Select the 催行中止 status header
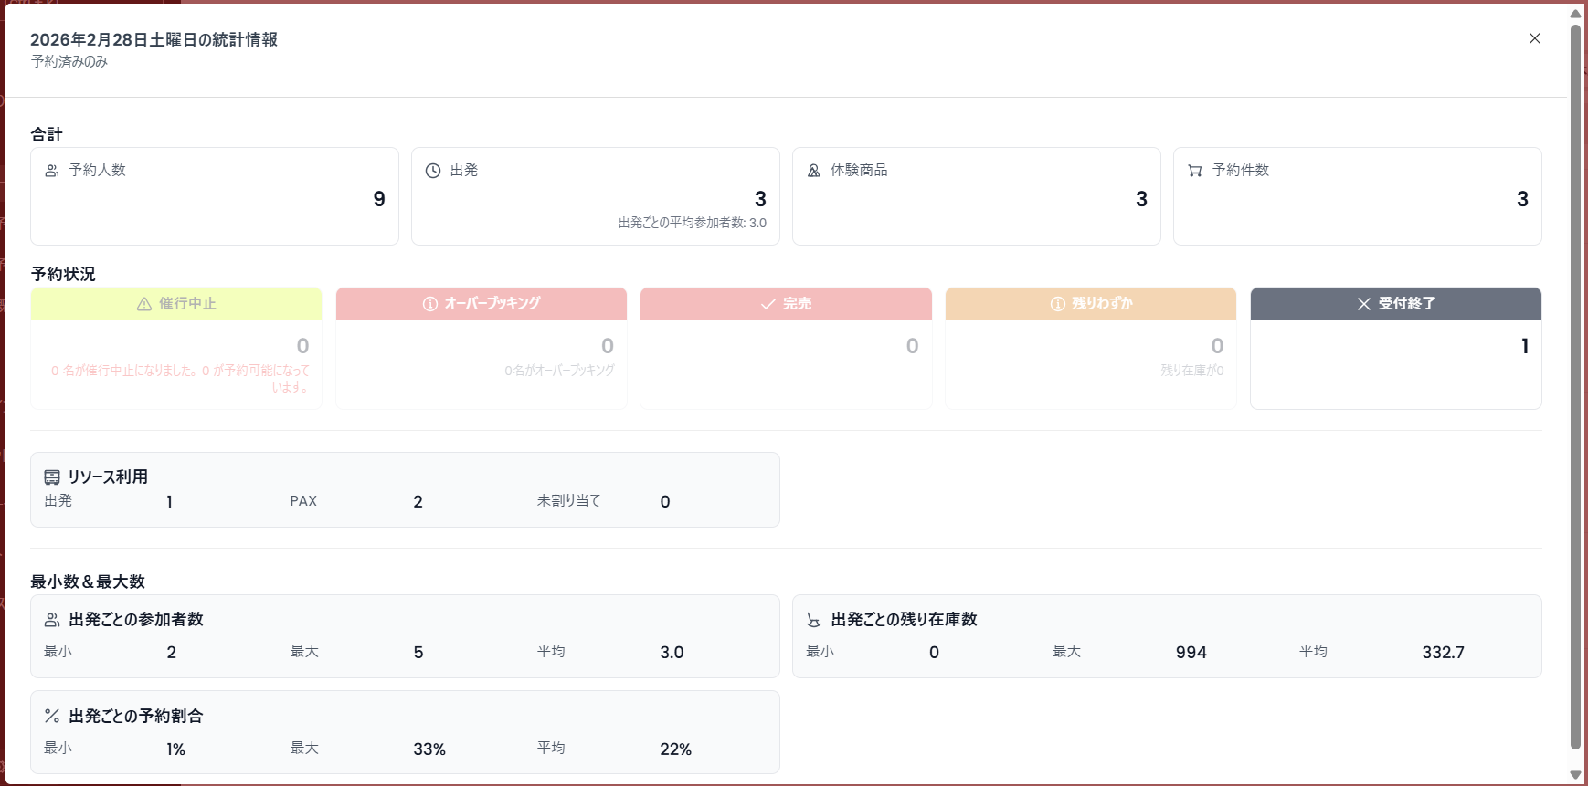 (x=176, y=304)
